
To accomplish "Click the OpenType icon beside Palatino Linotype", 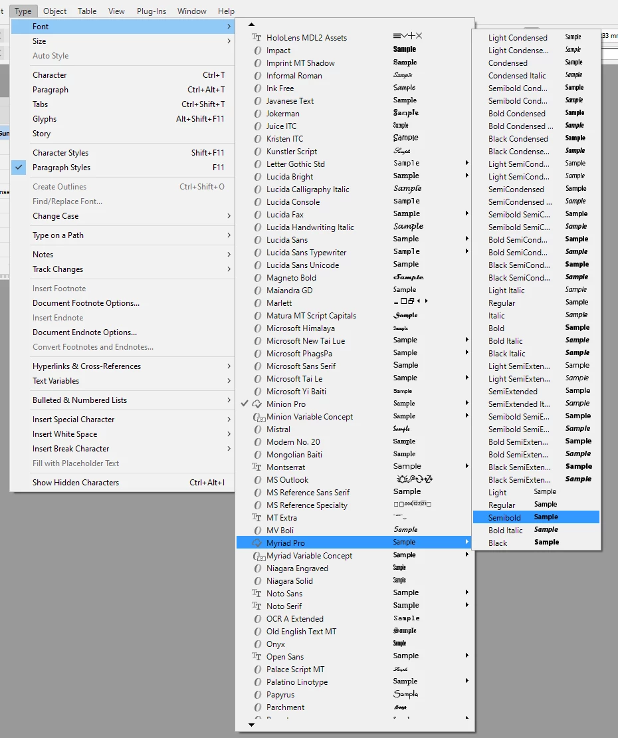I will (257, 681).
